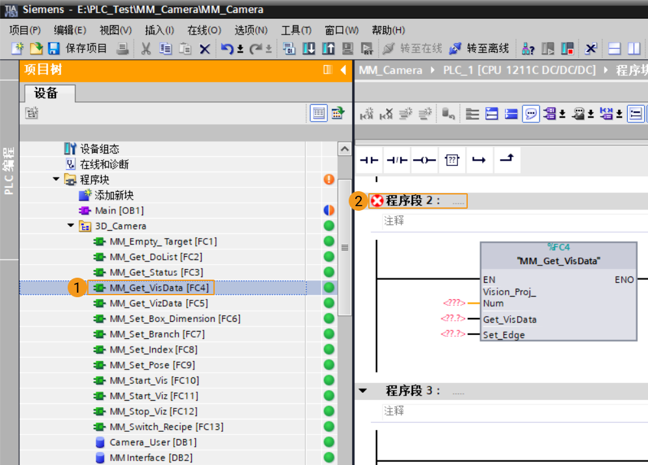The width and height of the screenshot is (648, 465).
Task: Toggle project tree column view icon
Action: coord(319,113)
